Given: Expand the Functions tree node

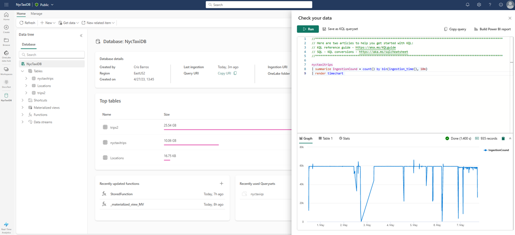Looking at the screenshot, I should [23, 115].
